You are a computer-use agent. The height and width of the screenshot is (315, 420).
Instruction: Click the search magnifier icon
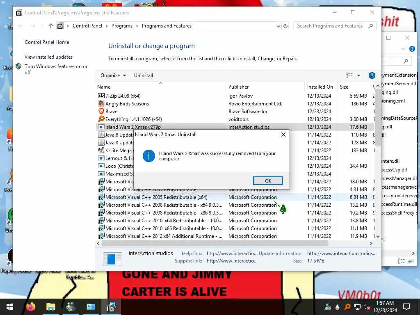[x=370, y=26]
